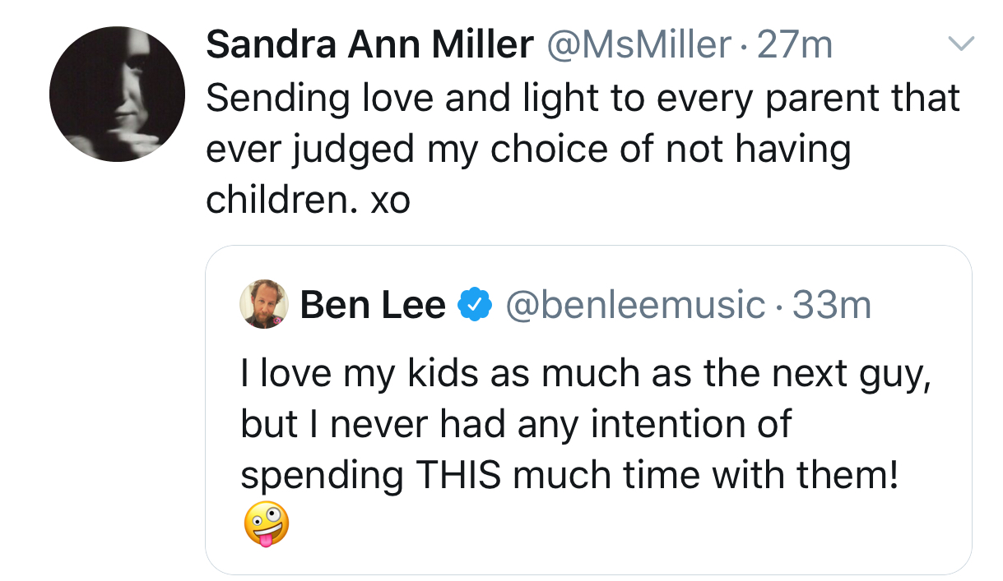
Task: Click the zany face emoji
Action: 267,523
